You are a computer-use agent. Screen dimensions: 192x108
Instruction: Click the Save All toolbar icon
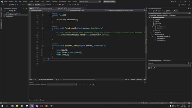pos(17,5)
